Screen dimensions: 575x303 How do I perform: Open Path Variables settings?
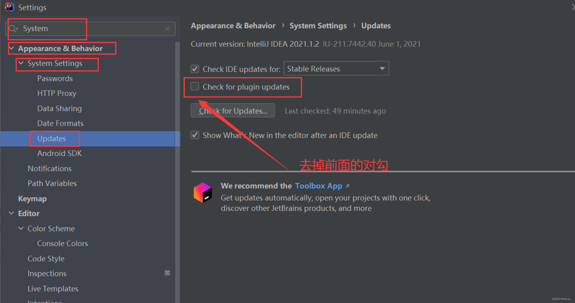[x=52, y=183]
